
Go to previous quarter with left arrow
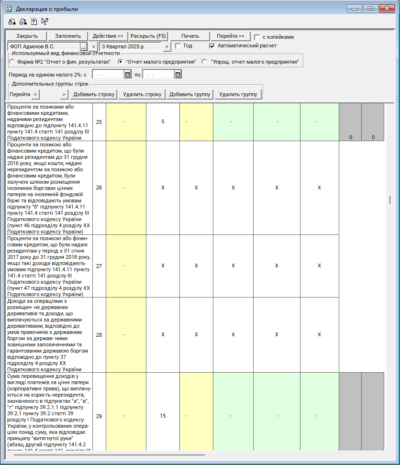point(94,46)
